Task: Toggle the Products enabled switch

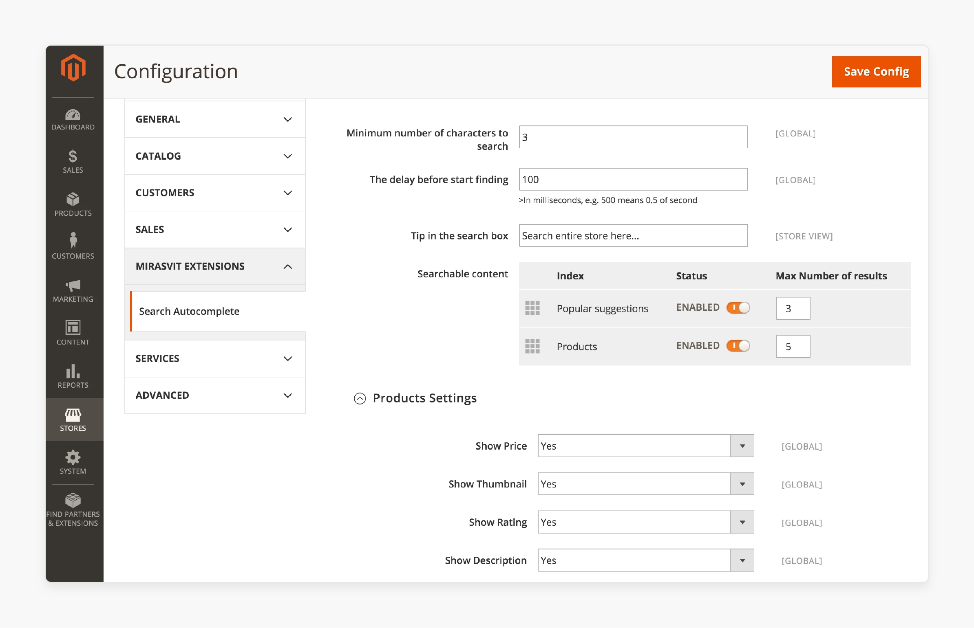Action: [738, 346]
